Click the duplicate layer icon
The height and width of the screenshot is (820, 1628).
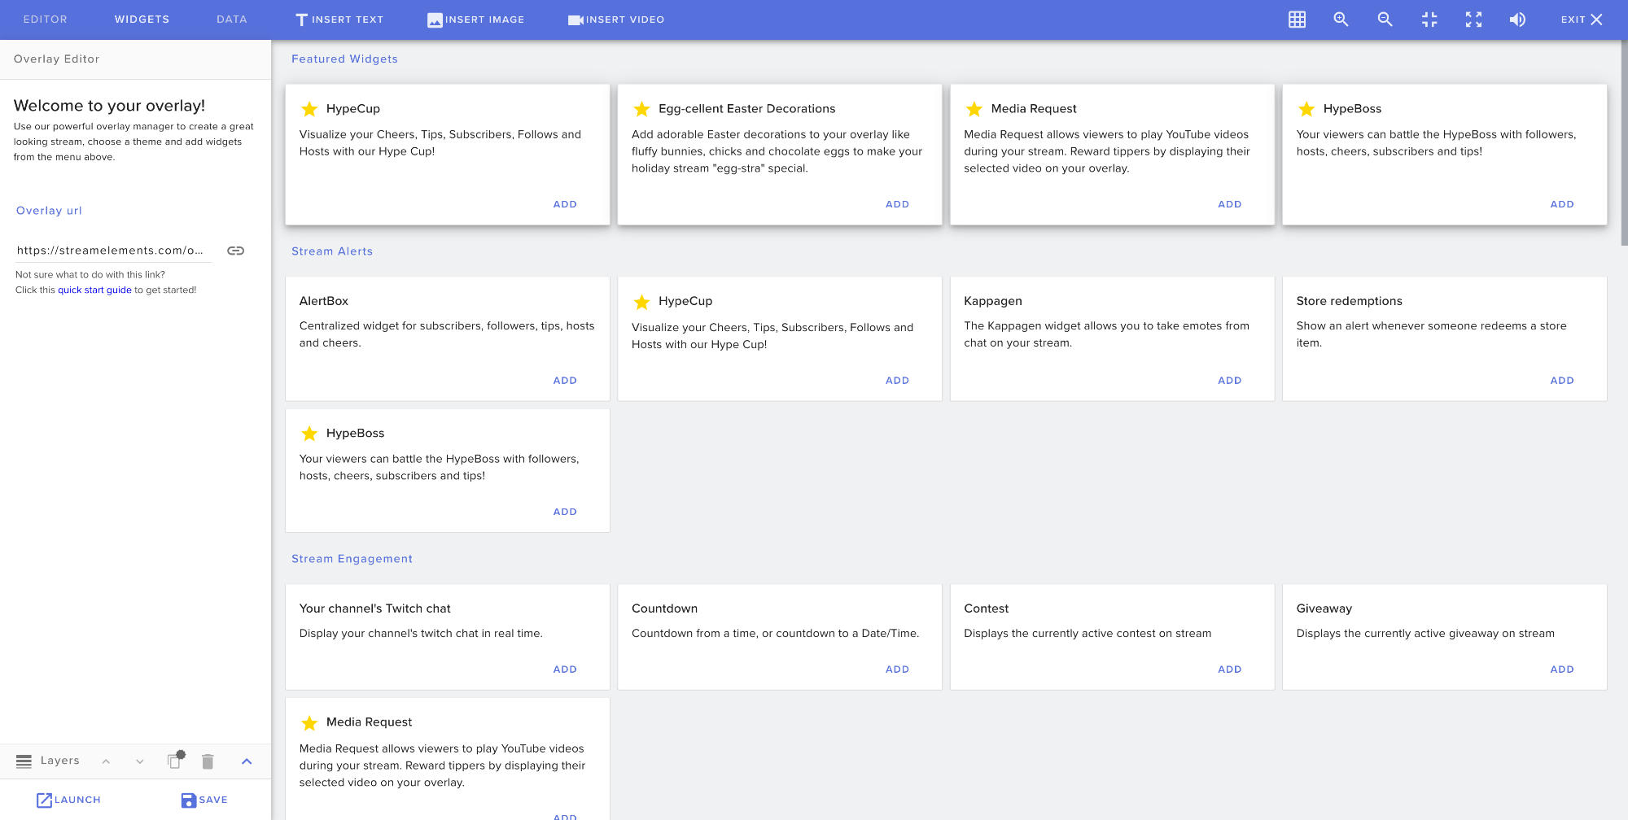(x=175, y=760)
